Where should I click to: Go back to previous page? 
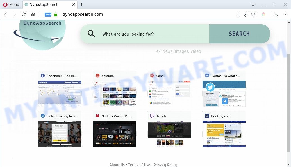tap(6, 14)
